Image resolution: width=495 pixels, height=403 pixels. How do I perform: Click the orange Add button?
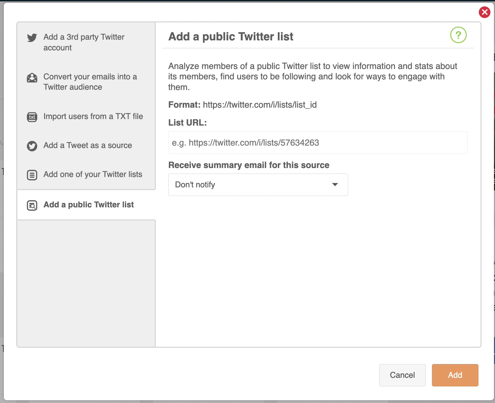(x=455, y=375)
